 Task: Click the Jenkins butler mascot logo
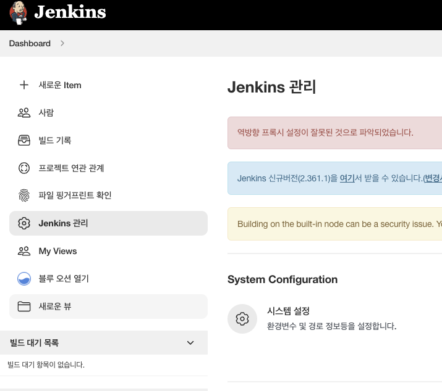click(18, 13)
